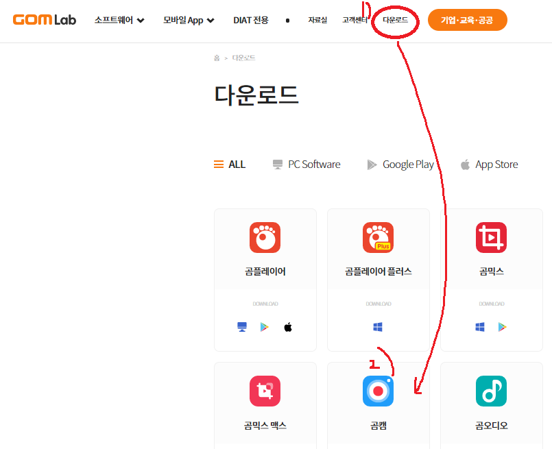Screen dimensions: 552x449
Task: Open the 다운로드 menu item
Action: 396,20
